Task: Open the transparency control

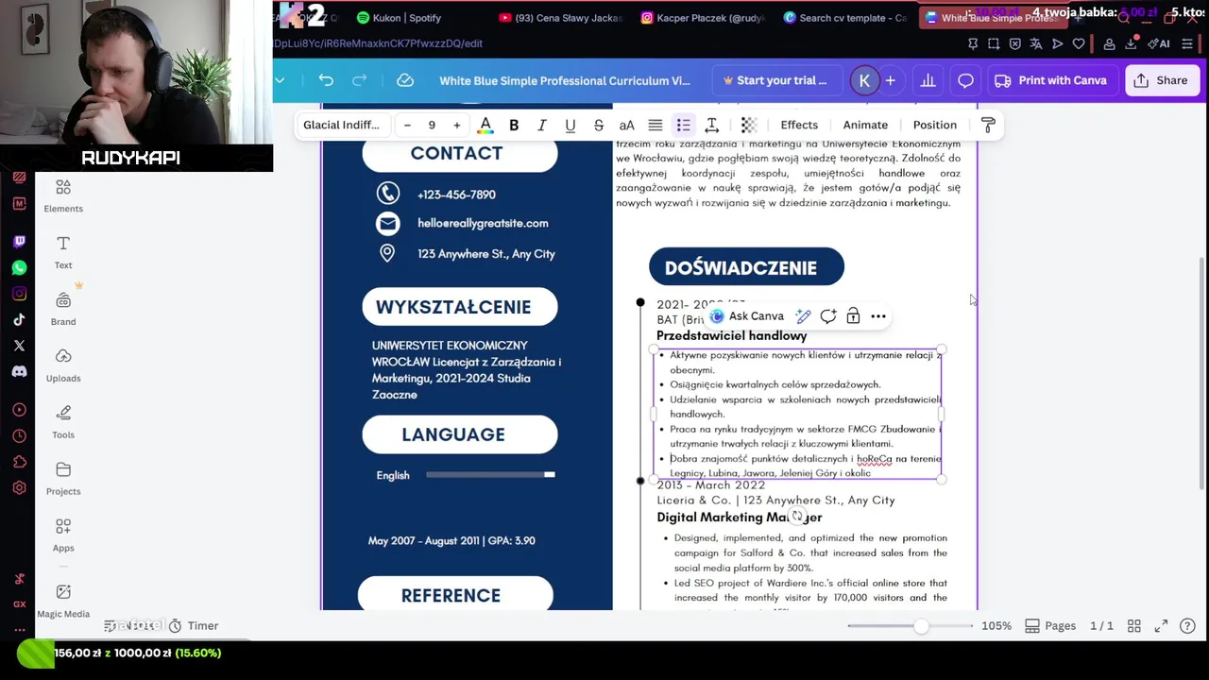Action: [x=748, y=125]
